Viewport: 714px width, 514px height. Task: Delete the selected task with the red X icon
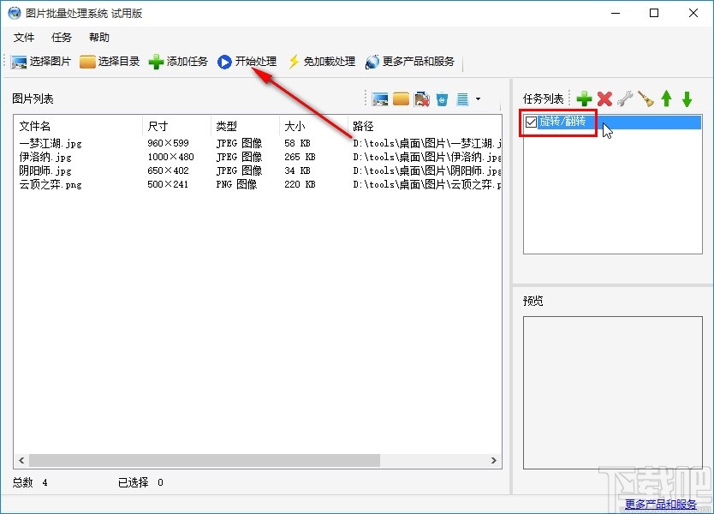pyautogui.click(x=603, y=99)
